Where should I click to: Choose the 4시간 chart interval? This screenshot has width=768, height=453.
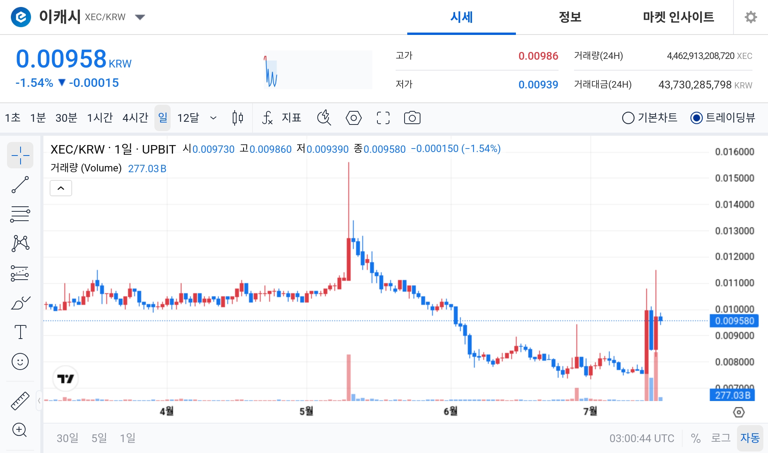point(135,118)
